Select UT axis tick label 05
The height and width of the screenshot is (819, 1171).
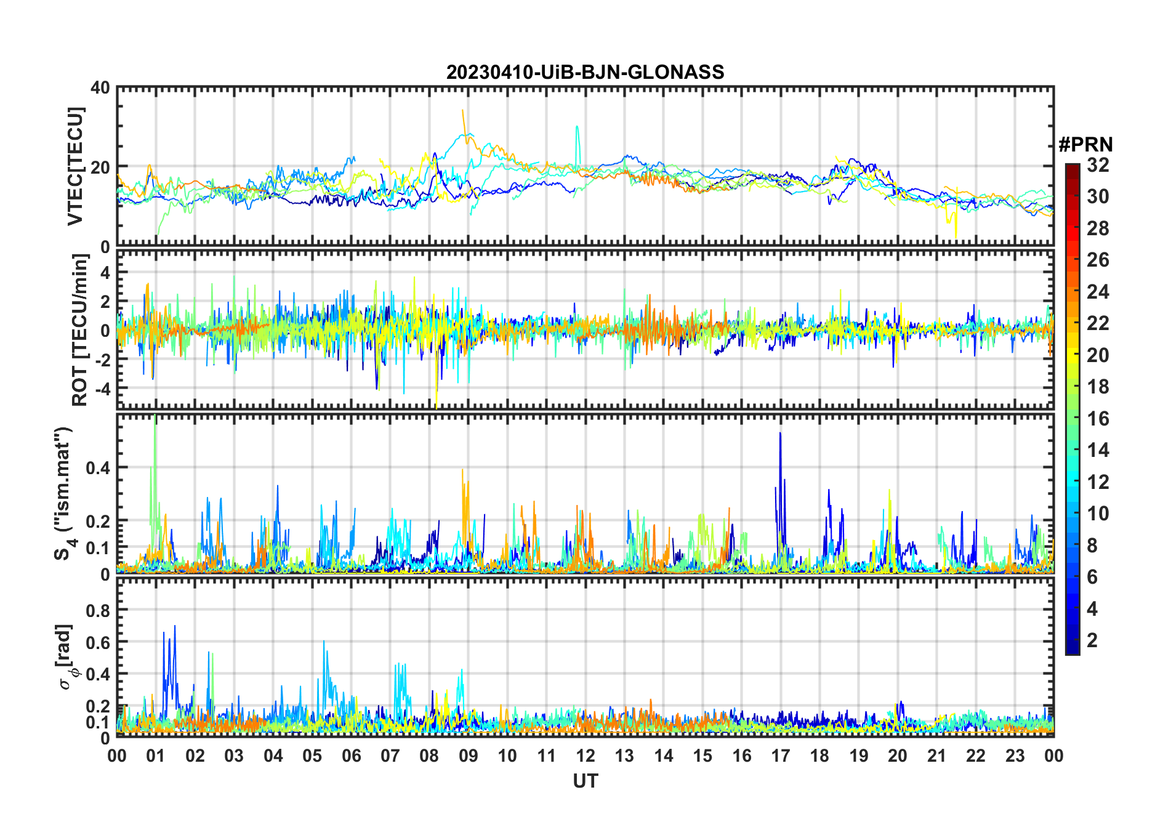tap(312, 756)
